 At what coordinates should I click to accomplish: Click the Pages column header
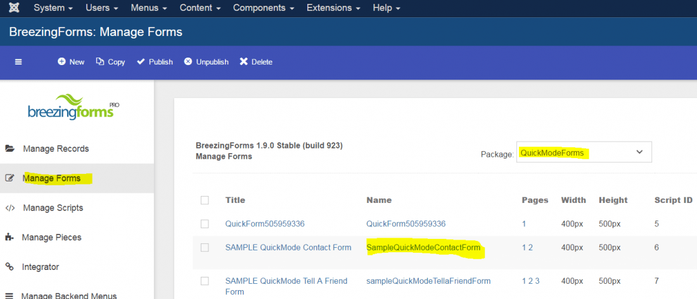point(535,200)
